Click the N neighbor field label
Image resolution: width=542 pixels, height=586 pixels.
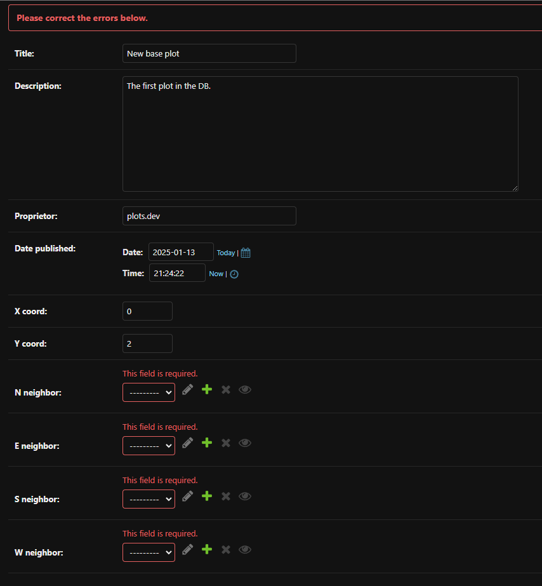click(37, 393)
